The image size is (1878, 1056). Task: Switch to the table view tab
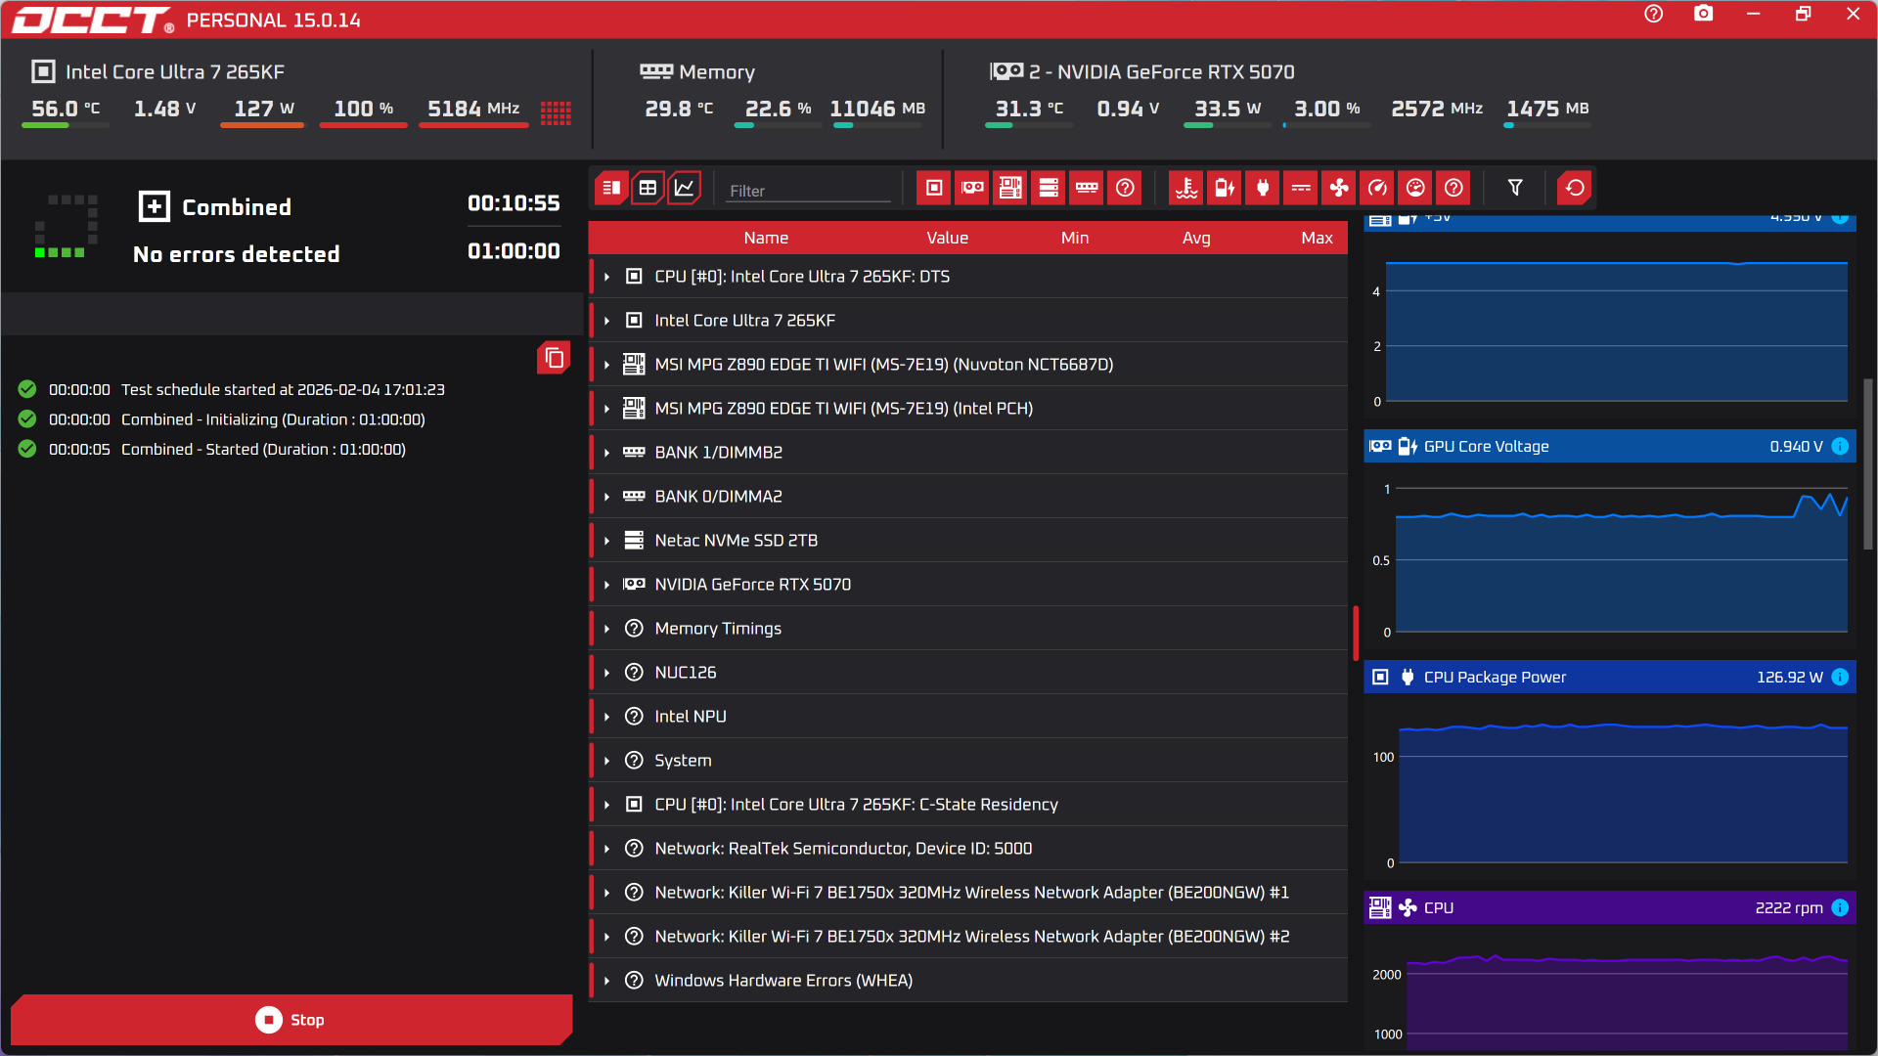point(648,188)
